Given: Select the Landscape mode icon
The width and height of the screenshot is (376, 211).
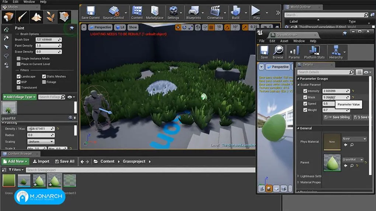Looking at the screenshot, I should coord(36,17).
